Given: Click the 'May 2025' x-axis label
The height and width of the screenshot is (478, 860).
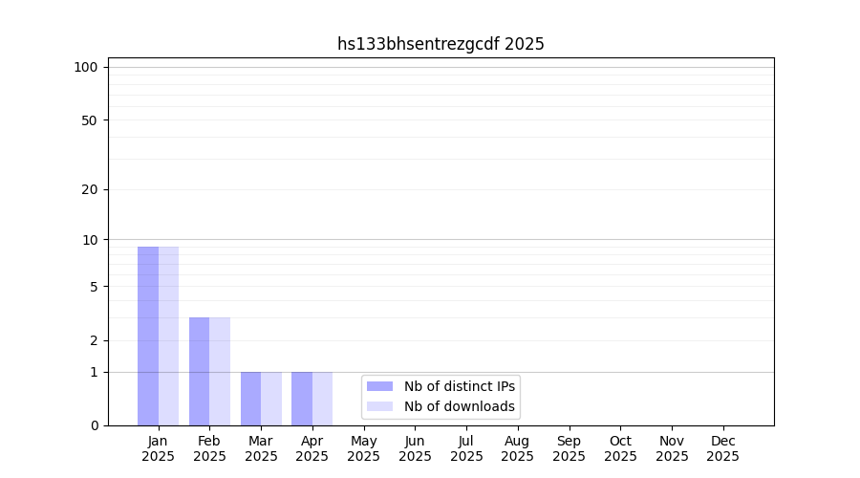Looking at the screenshot, I should point(363,448).
